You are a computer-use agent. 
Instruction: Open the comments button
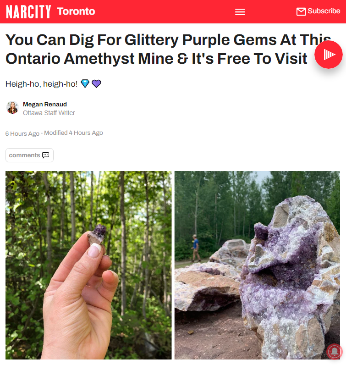click(29, 155)
